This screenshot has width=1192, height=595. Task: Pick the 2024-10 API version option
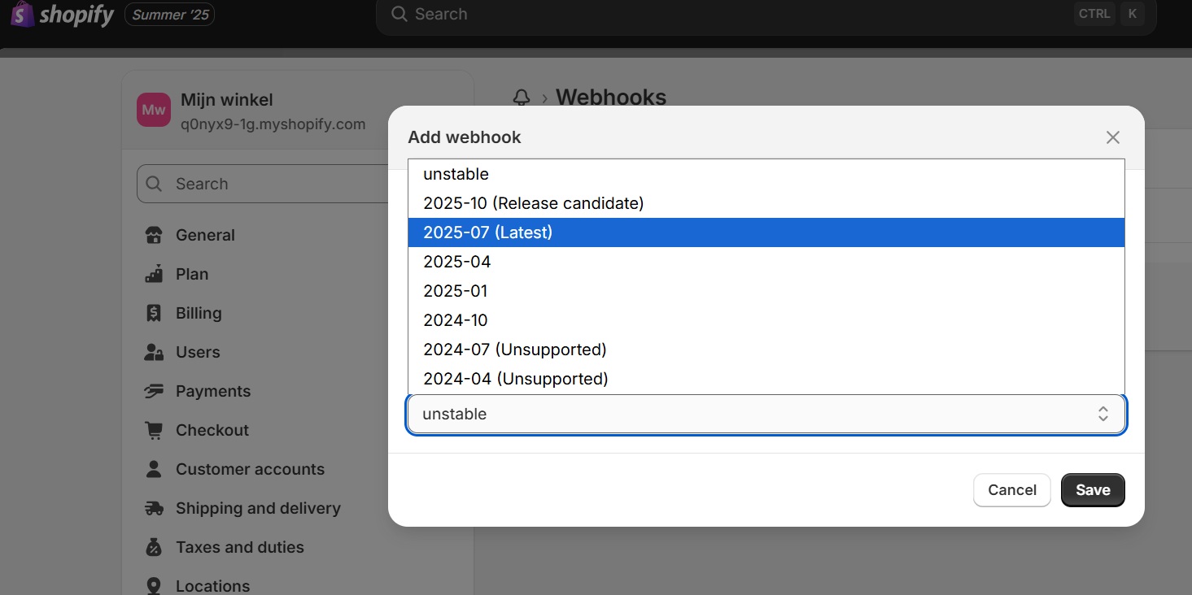point(456,320)
